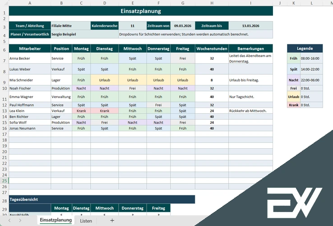The width and height of the screenshot is (333, 226).
Task: Click the Planer / Verantwortlich label
Action: (30, 34)
